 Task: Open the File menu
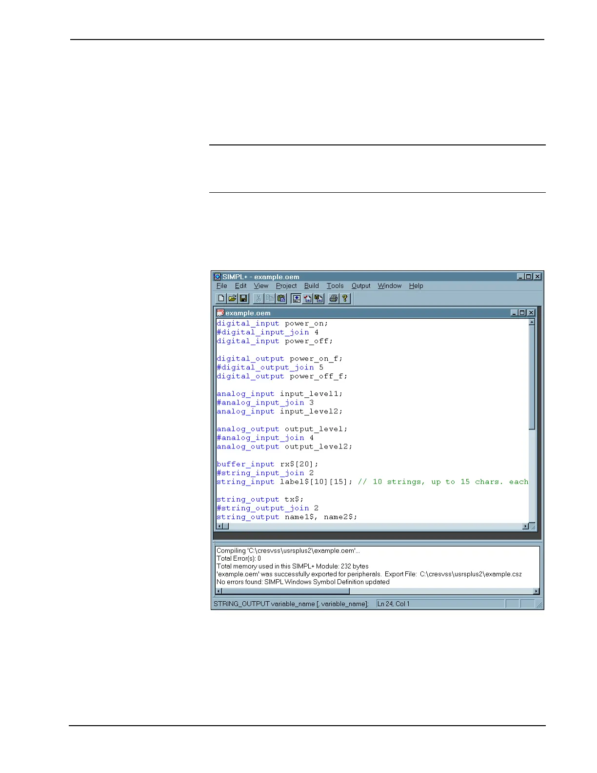[221, 286]
